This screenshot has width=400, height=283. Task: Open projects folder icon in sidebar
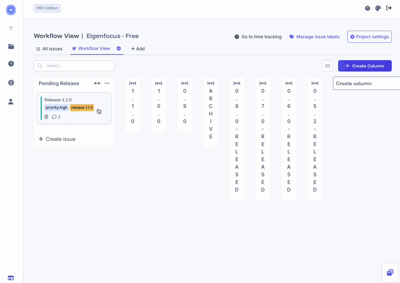click(x=11, y=47)
